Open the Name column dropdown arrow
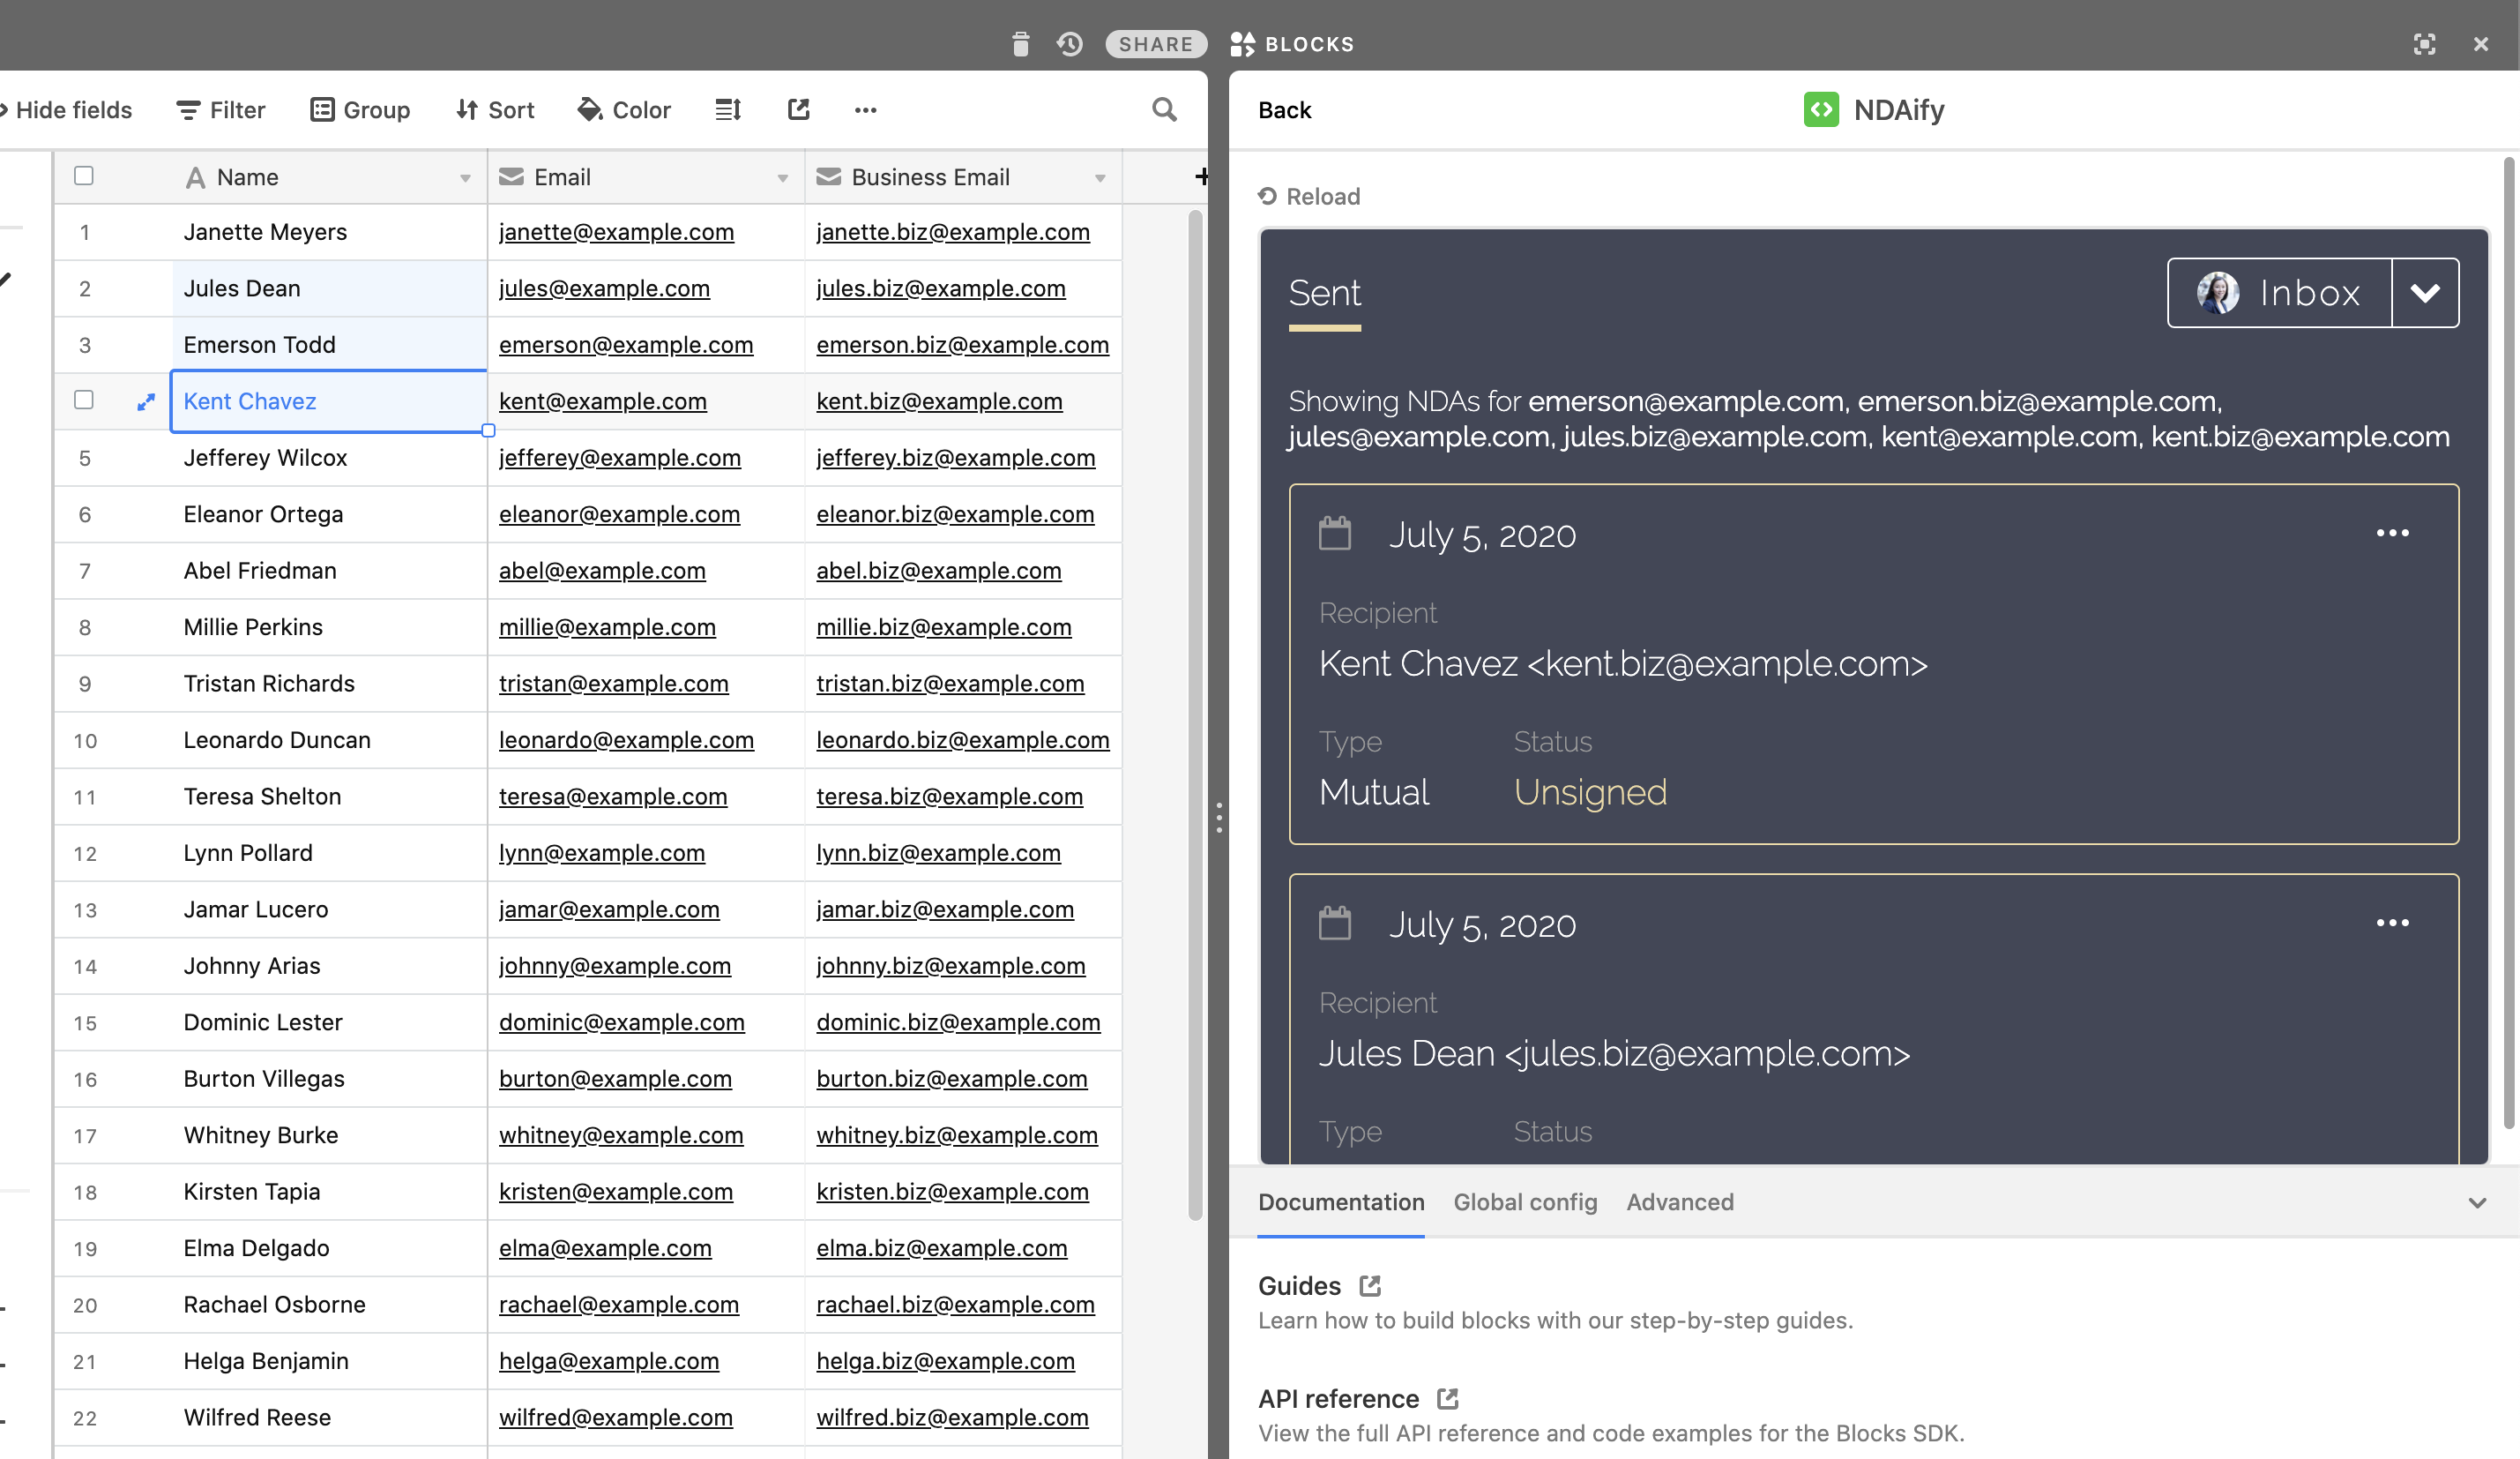 coord(465,178)
